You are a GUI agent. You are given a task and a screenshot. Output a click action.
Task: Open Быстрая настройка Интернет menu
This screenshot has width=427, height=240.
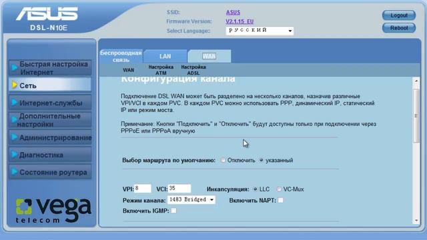[x=50, y=68]
